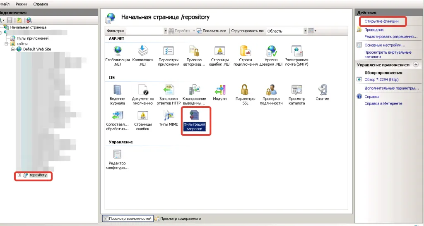The width and height of the screenshot is (424, 226).
Task: Open the Сгруппировать по dropdown
Action: point(305,31)
